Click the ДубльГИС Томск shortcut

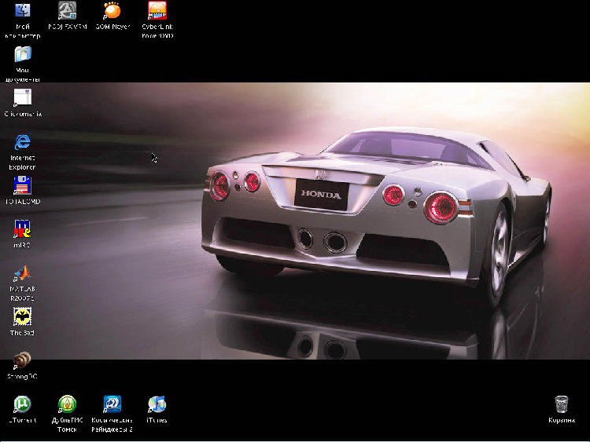point(68,404)
